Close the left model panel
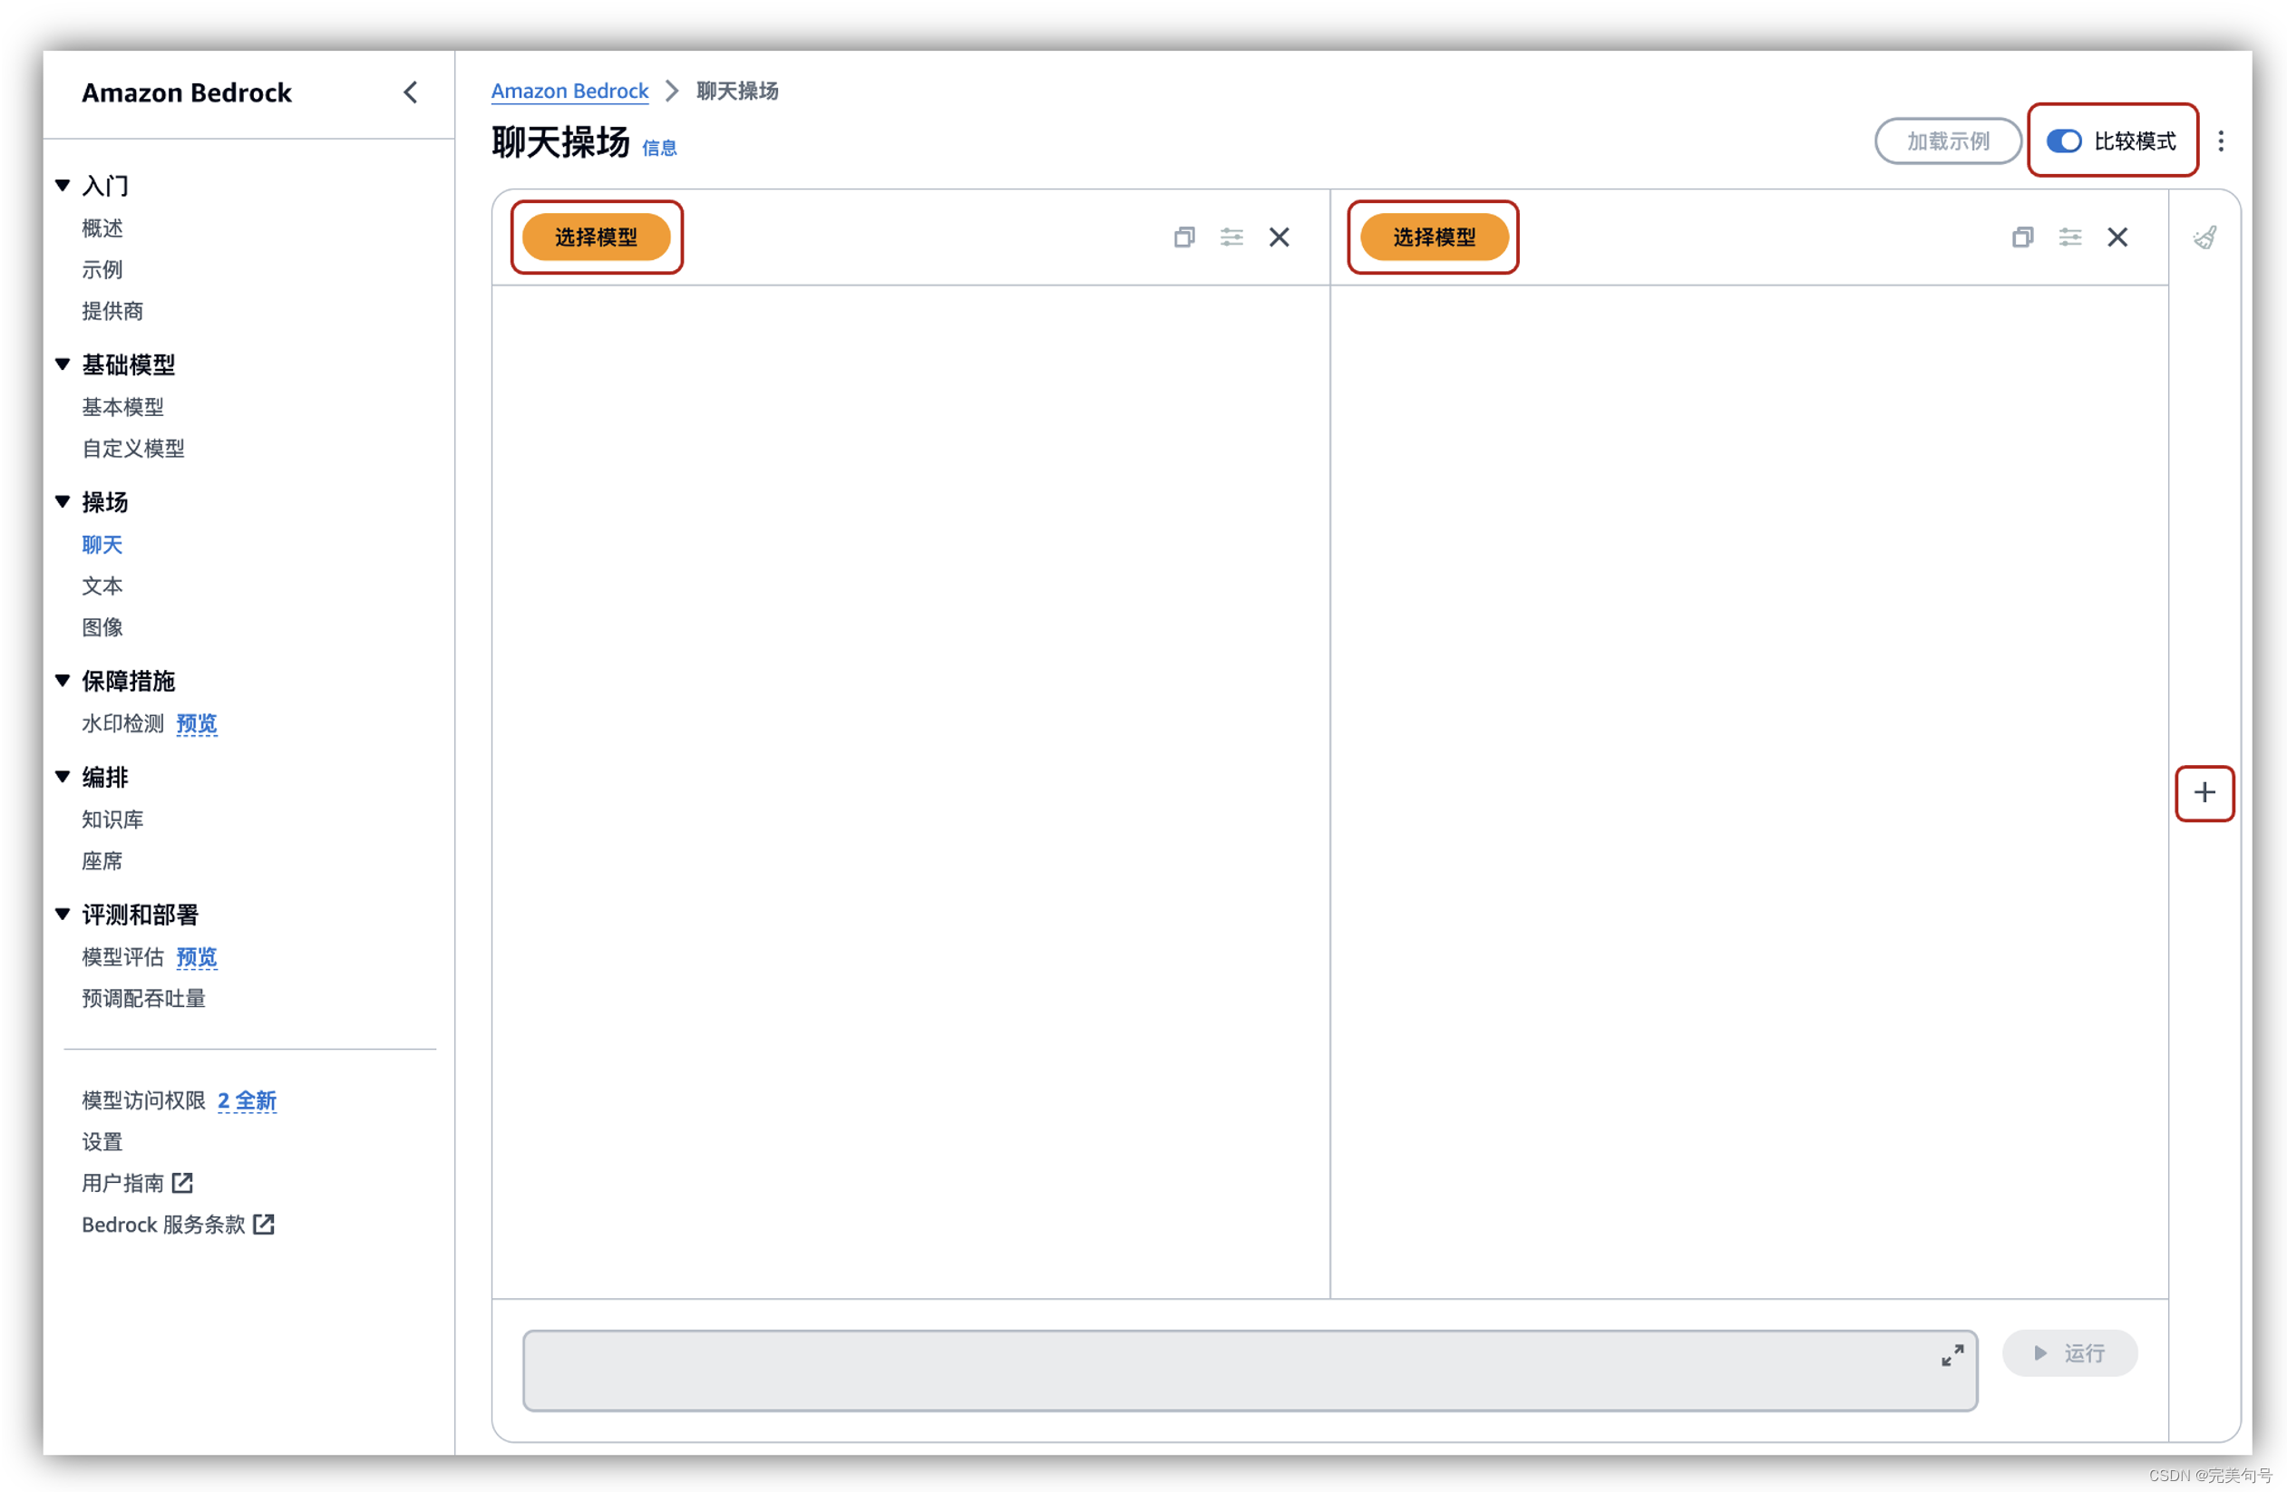 1279,237
